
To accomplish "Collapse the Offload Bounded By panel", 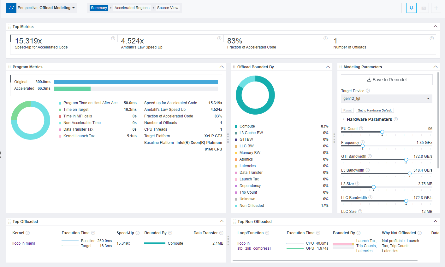I will point(328,67).
